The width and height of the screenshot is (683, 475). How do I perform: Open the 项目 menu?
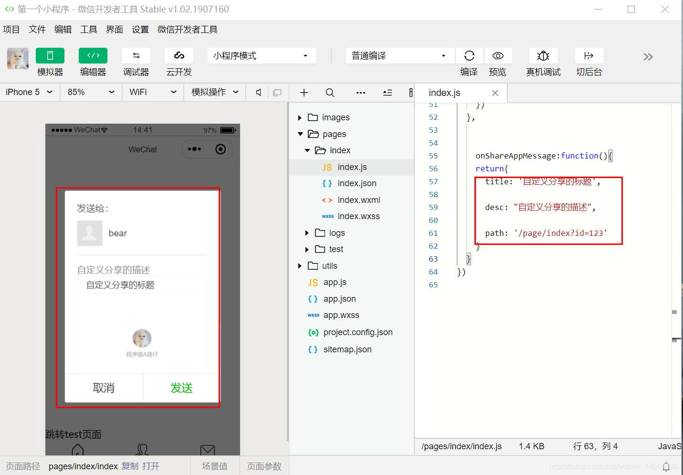click(x=11, y=30)
